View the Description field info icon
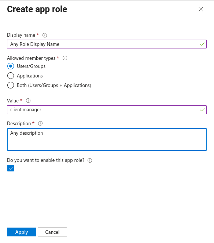Viewport: 214px width, 243px height. click(x=40, y=123)
